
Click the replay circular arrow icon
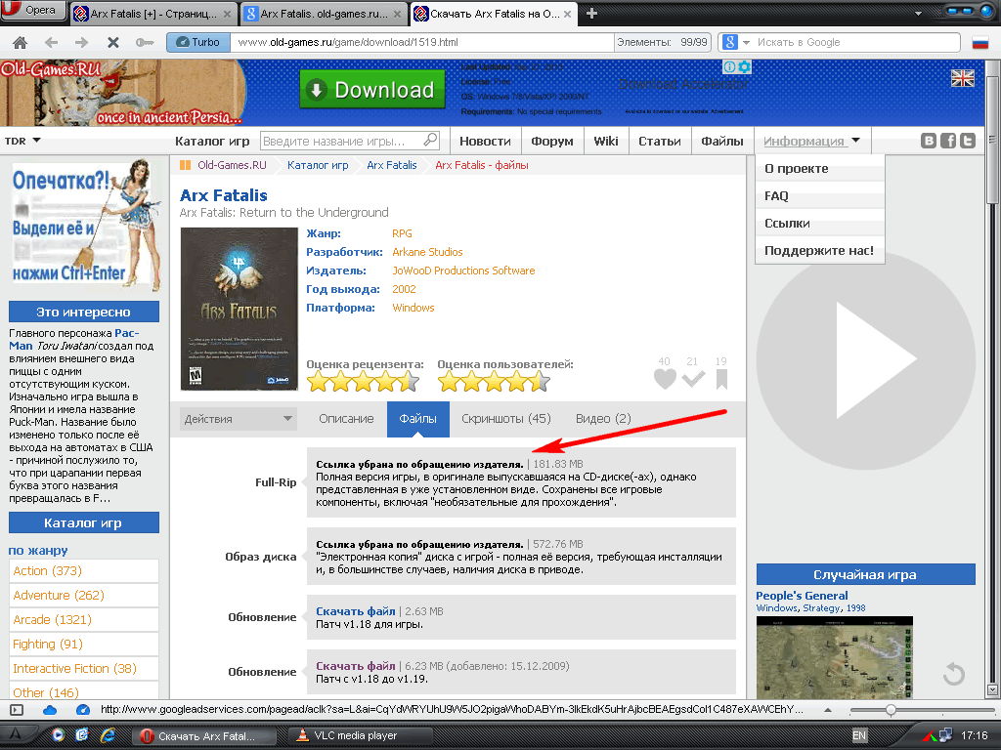(x=954, y=674)
